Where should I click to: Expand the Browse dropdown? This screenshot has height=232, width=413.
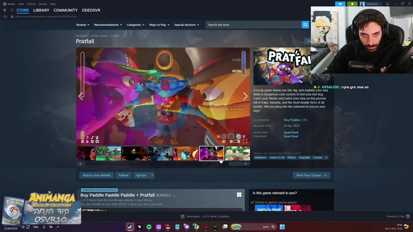click(83, 25)
